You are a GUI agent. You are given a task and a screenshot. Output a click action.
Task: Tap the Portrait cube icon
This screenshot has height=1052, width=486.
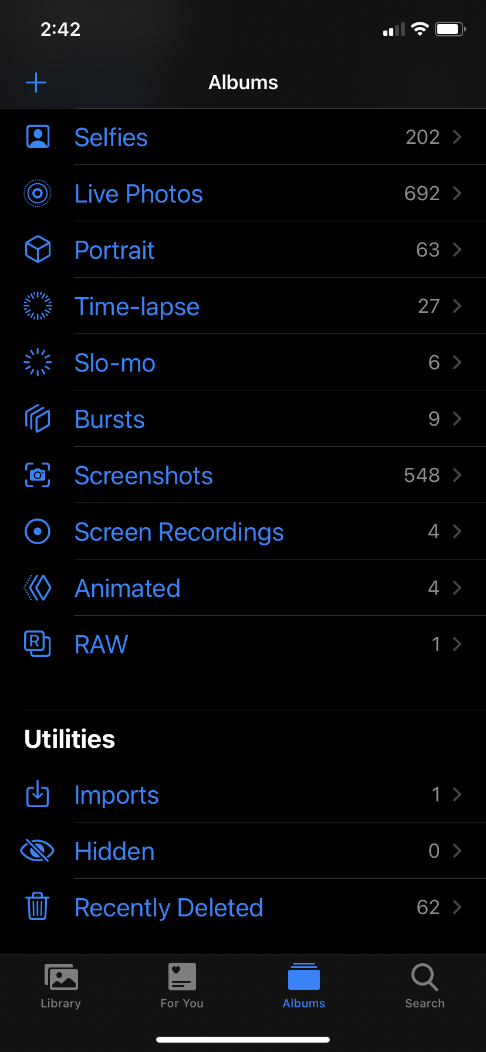click(38, 249)
